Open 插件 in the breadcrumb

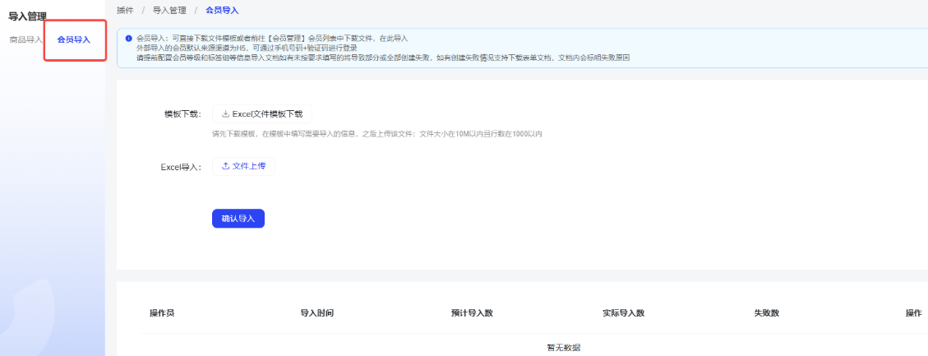click(x=125, y=10)
